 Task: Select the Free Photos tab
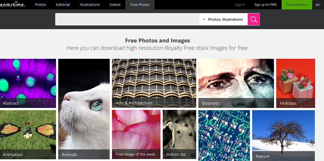(x=140, y=5)
